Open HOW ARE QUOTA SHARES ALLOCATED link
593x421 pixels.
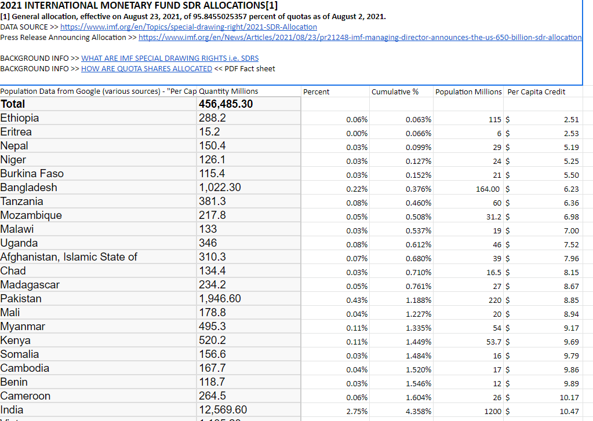[x=146, y=69]
